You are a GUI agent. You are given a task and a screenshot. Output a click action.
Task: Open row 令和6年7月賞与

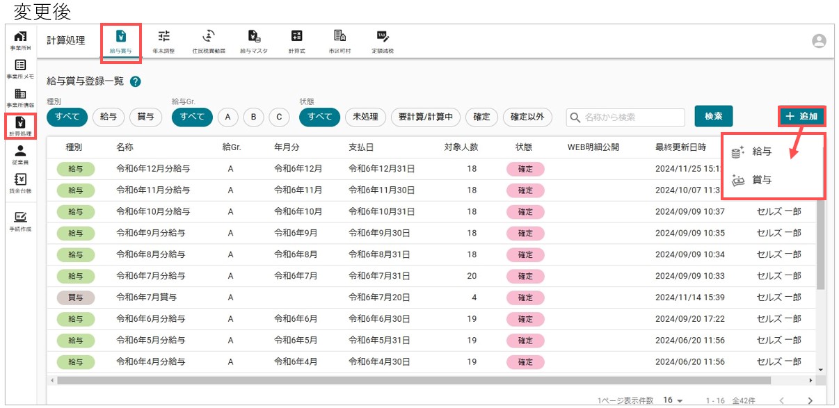[x=431, y=297]
